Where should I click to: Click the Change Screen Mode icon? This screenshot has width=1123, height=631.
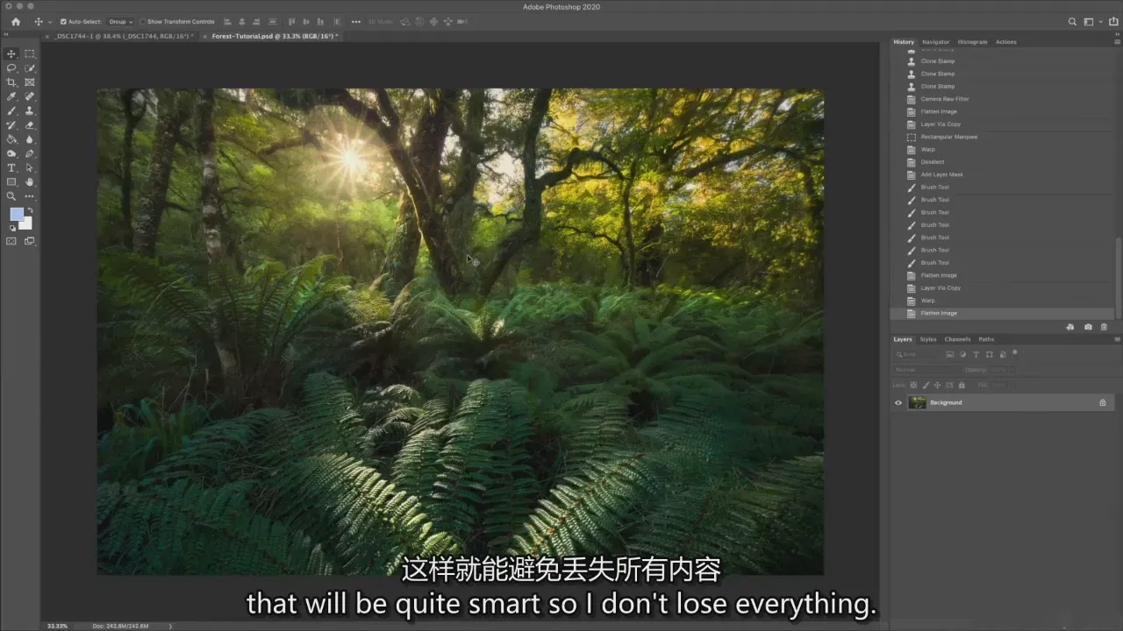[30, 241]
